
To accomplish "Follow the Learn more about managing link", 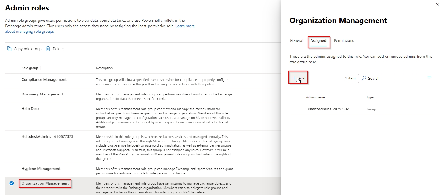I will [x=185, y=26].
